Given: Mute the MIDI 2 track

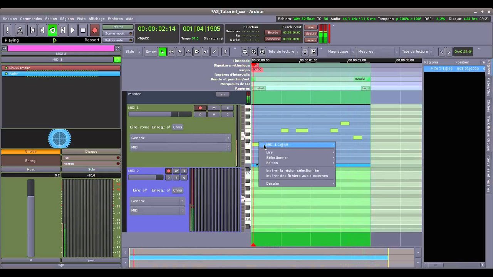Looking at the screenshot, I should [x=176, y=171].
